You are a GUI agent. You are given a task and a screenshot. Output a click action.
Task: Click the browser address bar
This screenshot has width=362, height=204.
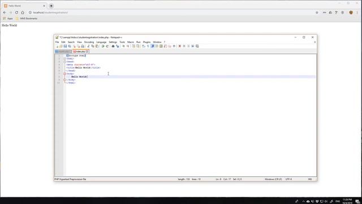[171, 12]
